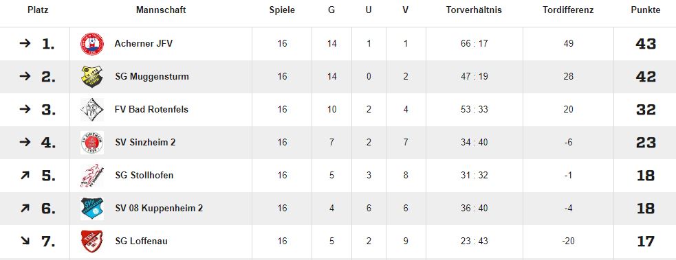Open the SG Muggensturm team page

coord(152,77)
